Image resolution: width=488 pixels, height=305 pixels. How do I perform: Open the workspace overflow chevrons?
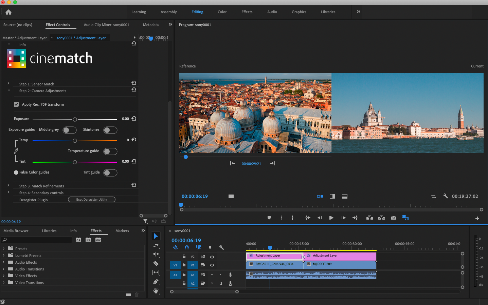click(x=358, y=12)
